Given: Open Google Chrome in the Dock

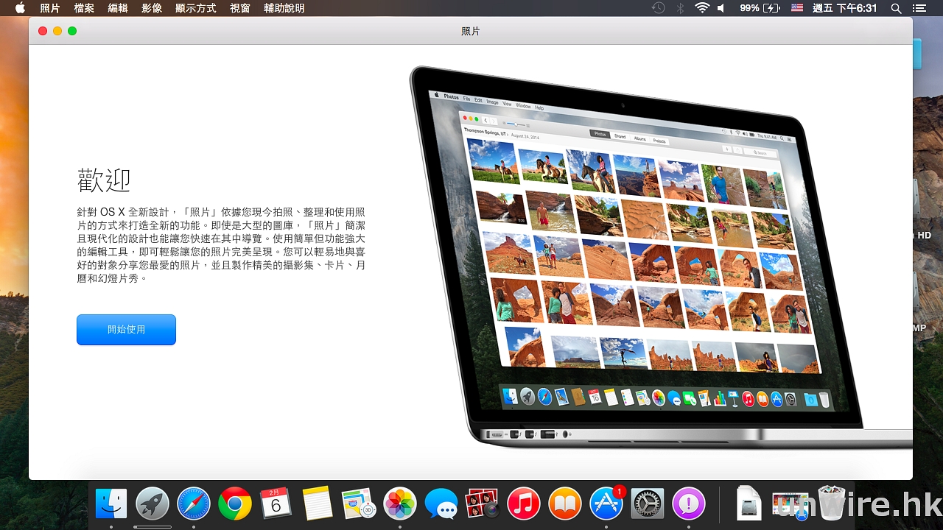Looking at the screenshot, I should tap(235, 504).
